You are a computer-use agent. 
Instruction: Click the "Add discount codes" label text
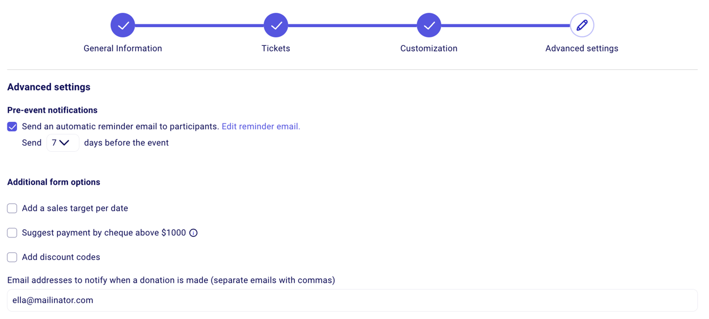coord(61,257)
